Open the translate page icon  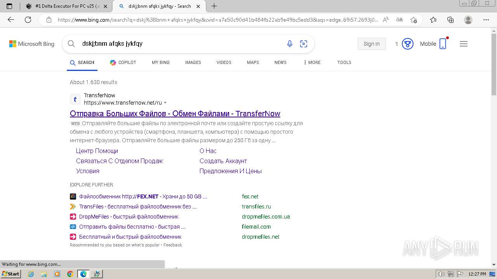coord(400,20)
